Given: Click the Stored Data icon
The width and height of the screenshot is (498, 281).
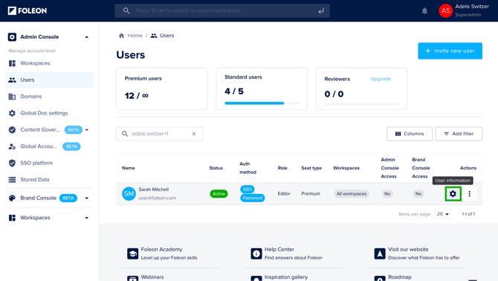Looking at the screenshot, I should [x=12, y=180].
